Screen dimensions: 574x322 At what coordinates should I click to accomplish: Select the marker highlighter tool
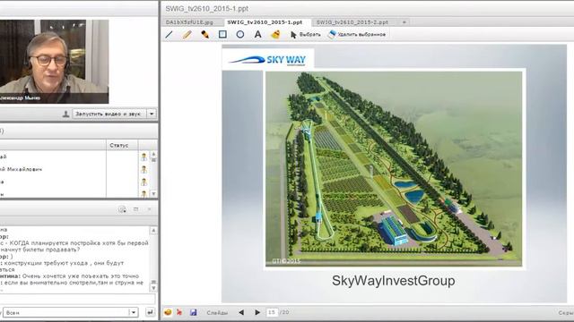coord(205,35)
